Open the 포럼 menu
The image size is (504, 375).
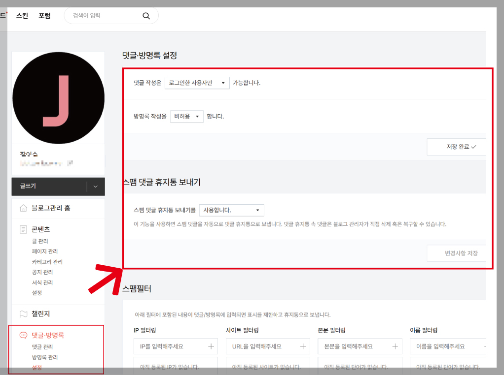(x=44, y=15)
